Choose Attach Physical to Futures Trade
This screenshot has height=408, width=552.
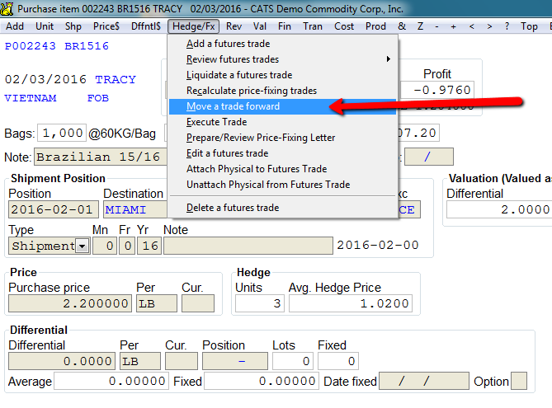pos(283,169)
